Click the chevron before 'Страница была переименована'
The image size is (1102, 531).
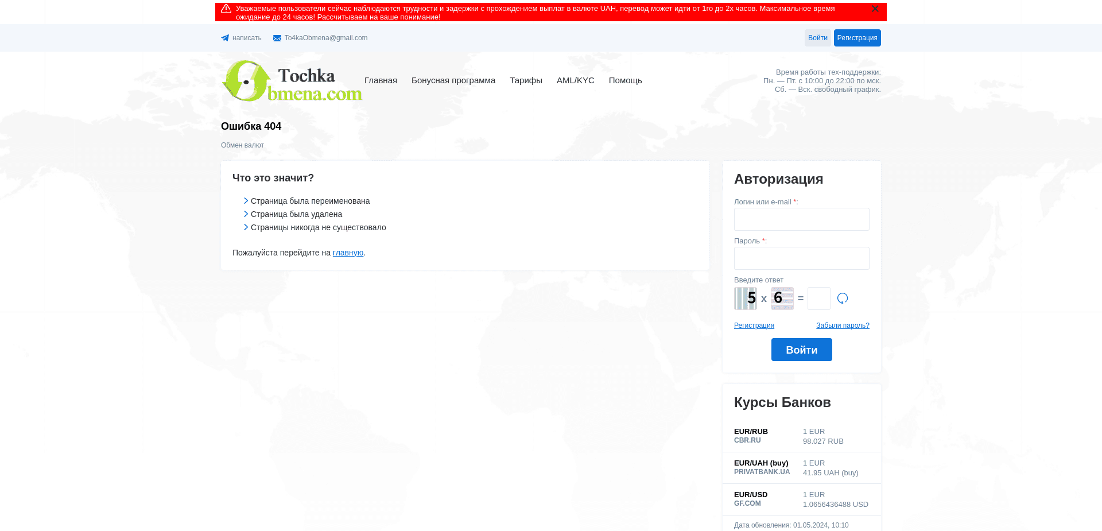[x=245, y=201]
